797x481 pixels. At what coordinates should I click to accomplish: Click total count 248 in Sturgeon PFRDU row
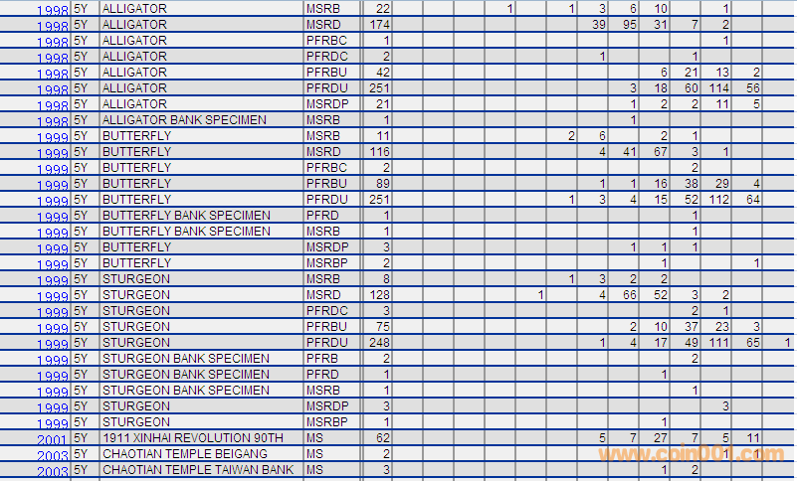tap(379, 342)
